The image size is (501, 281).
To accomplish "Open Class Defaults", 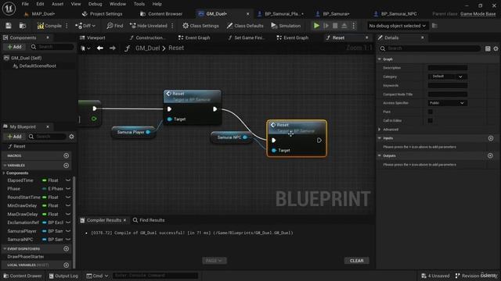I will pos(245,26).
